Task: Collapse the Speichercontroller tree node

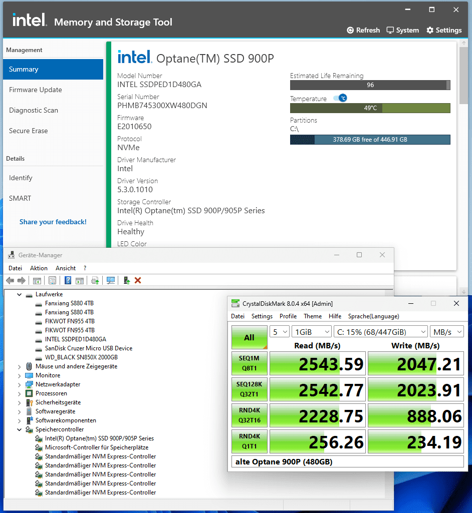Action: [20, 429]
